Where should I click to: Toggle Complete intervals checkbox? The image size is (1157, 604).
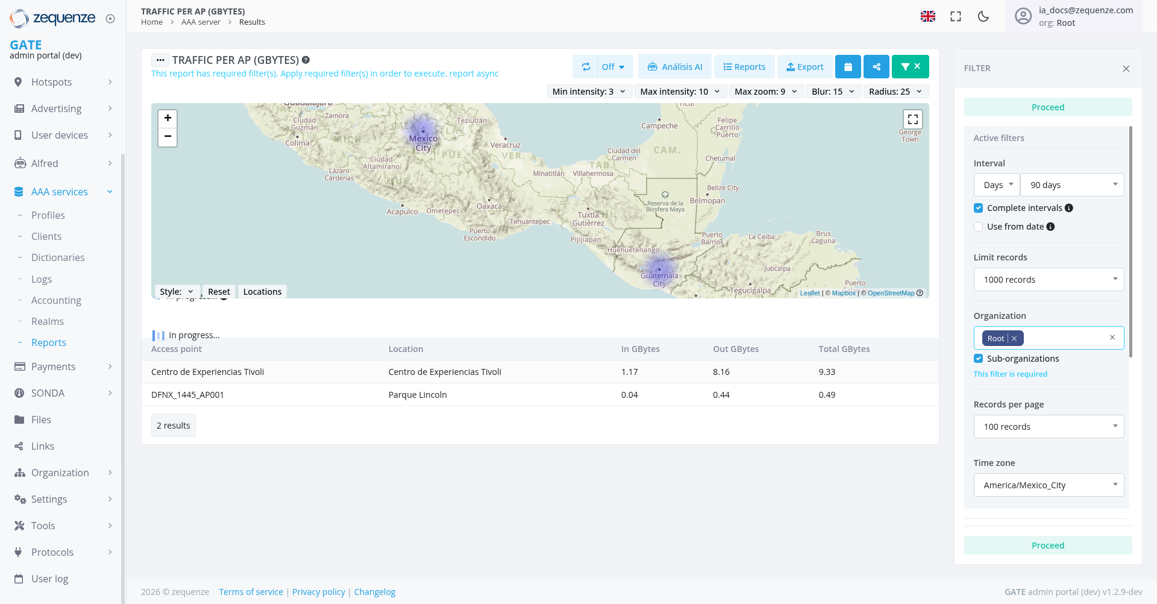[978, 208]
